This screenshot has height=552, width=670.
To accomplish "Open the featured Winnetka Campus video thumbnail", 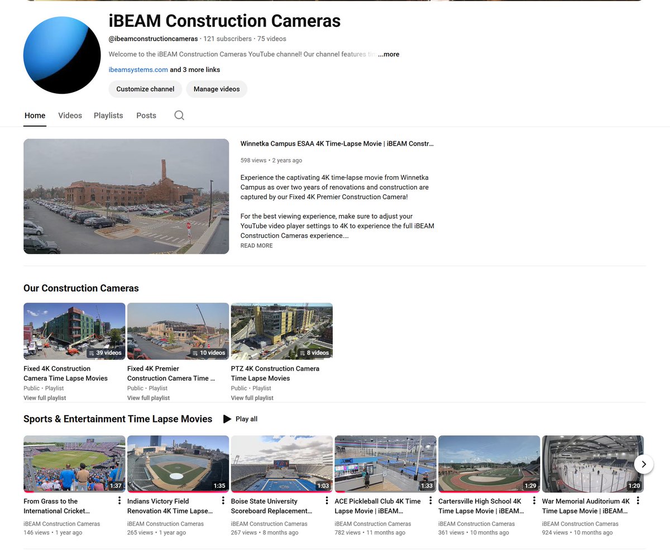I will pos(126,196).
